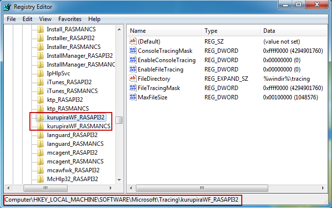Click the iTunes_RASMANCS folder icon
The height and width of the screenshot is (208, 332).
point(40,91)
